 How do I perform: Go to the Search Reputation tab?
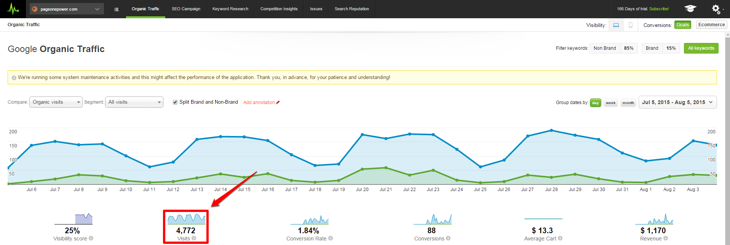(352, 9)
